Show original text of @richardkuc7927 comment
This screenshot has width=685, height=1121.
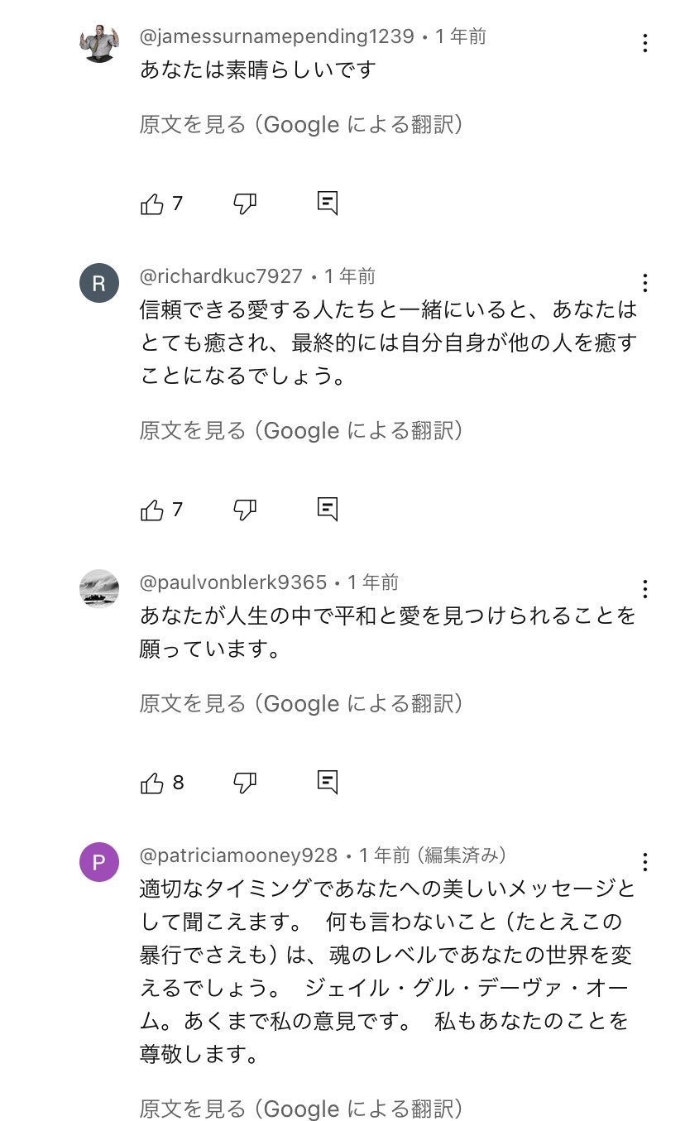301,431
